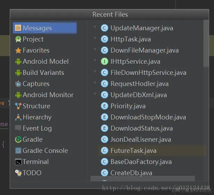Image resolution: width=214 pixels, height=195 pixels.
Task: Click the Terminal prompt icon
Action: click(x=18, y=162)
